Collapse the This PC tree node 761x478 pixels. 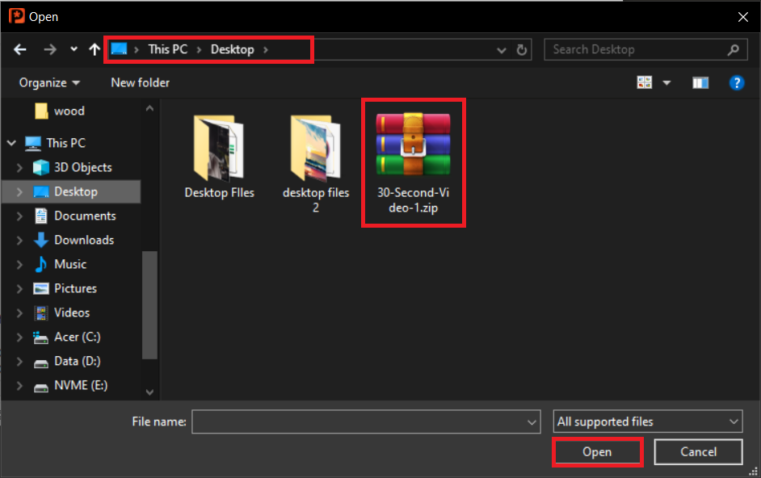point(11,143)
